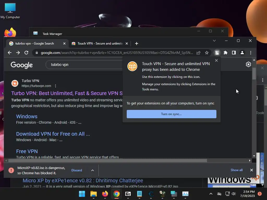Open Turbo VPN result's more options dots
Image resolution: width=267 pixels, height=200 pixels.
(56, 86)
